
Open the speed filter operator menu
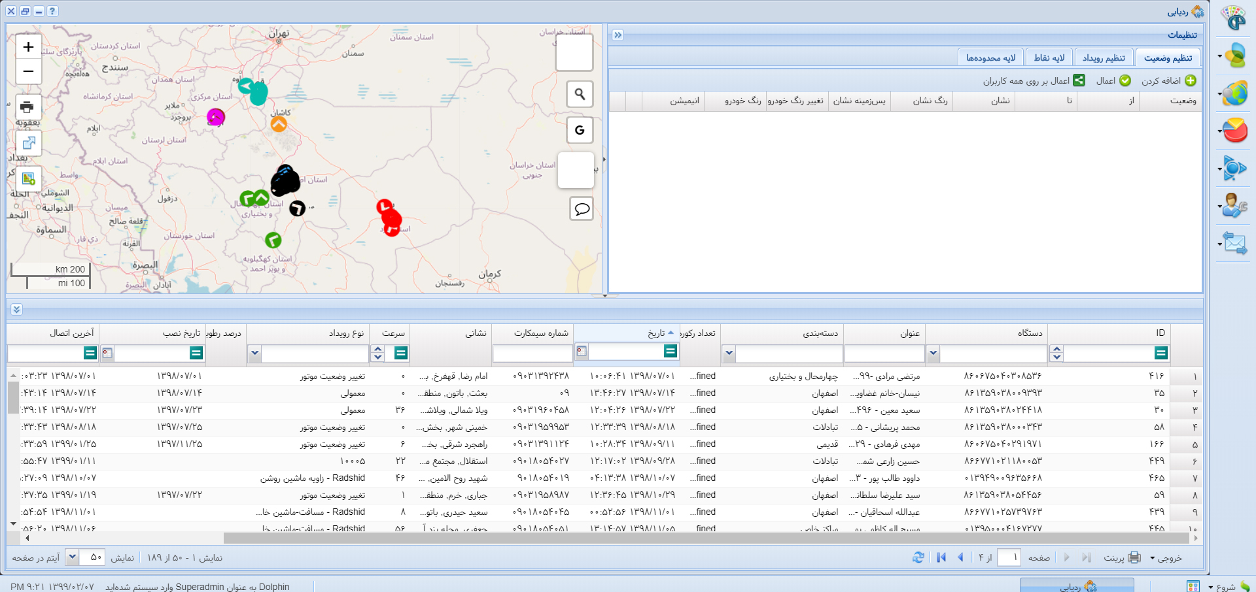click(x=401, y=354)
